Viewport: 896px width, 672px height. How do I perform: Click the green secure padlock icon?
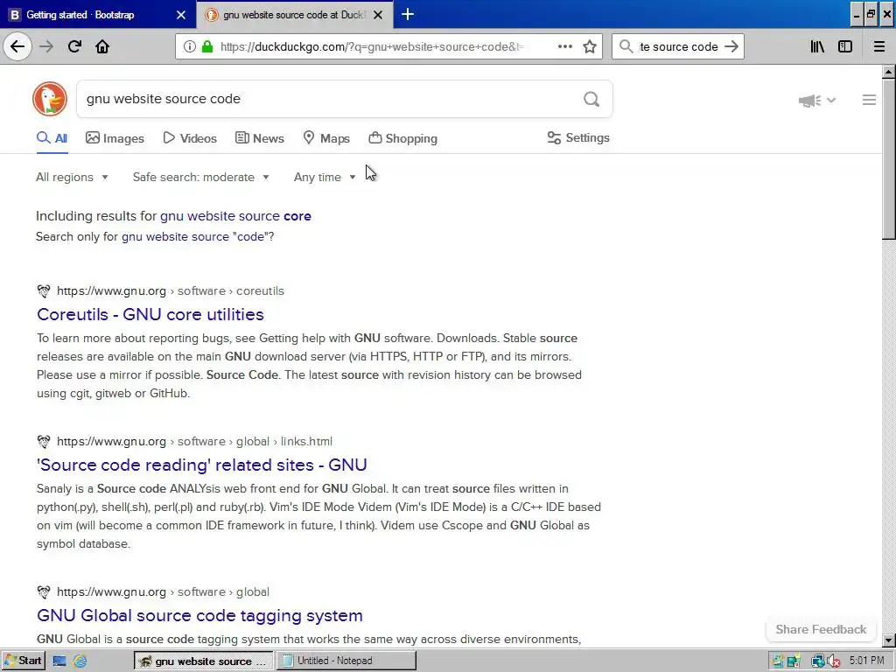[x=206, y=46]
